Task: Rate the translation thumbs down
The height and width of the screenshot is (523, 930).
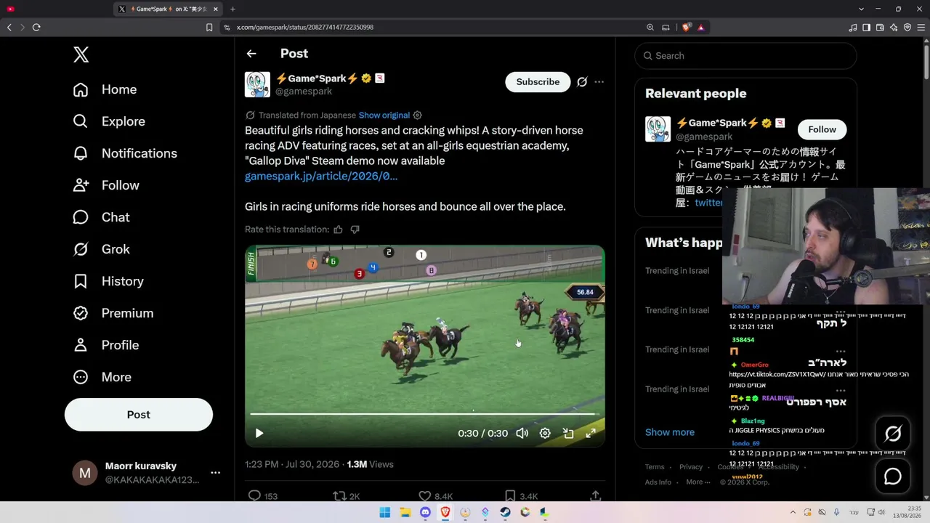Action: [355, 230]
